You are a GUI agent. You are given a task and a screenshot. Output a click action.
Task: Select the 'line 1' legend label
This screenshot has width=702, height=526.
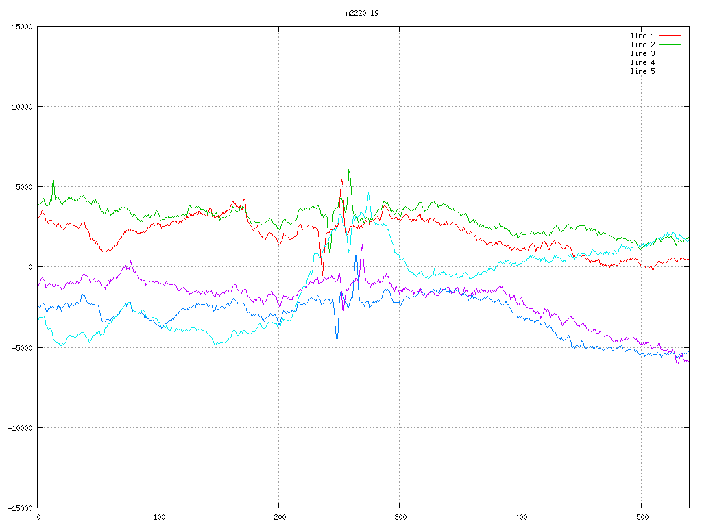[x=642, y=36]
